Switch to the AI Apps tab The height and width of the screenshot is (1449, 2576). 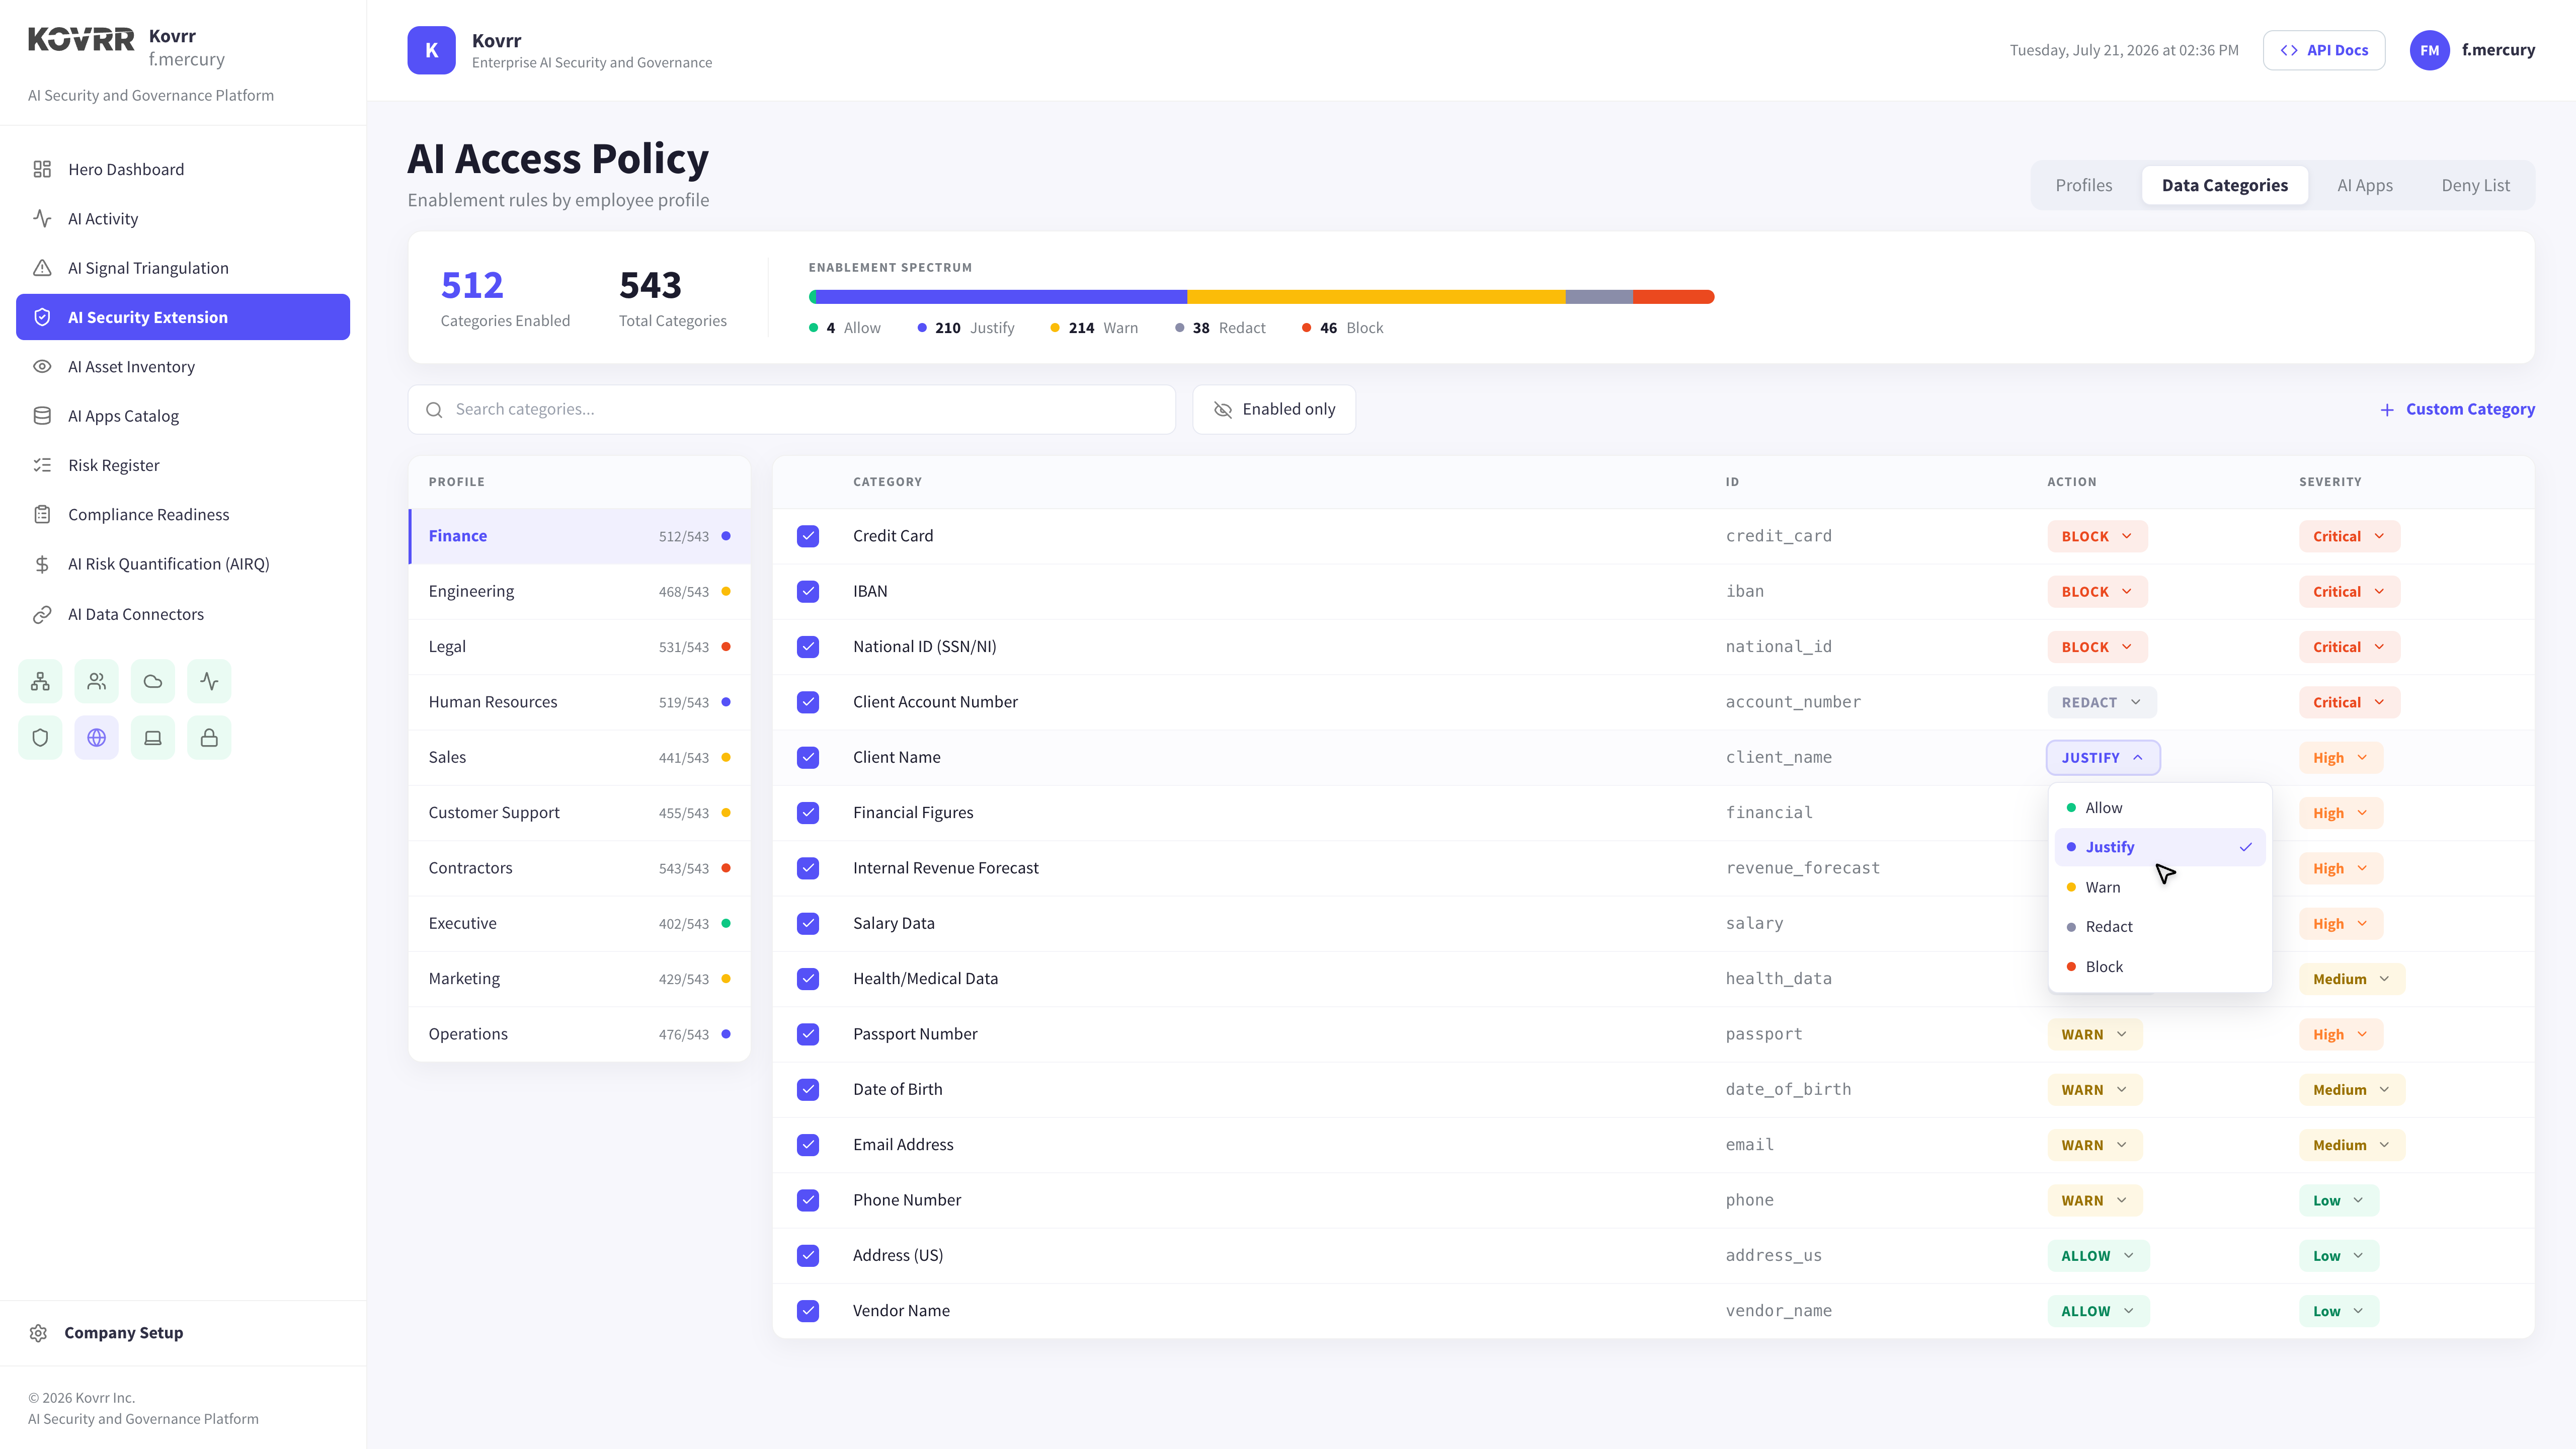click(2365, 185)
